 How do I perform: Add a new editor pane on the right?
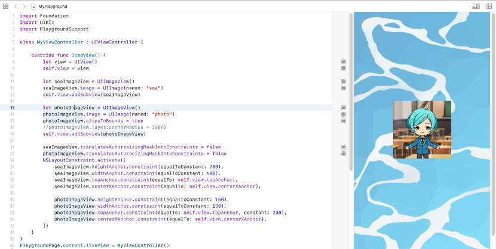tap(489, 7)
